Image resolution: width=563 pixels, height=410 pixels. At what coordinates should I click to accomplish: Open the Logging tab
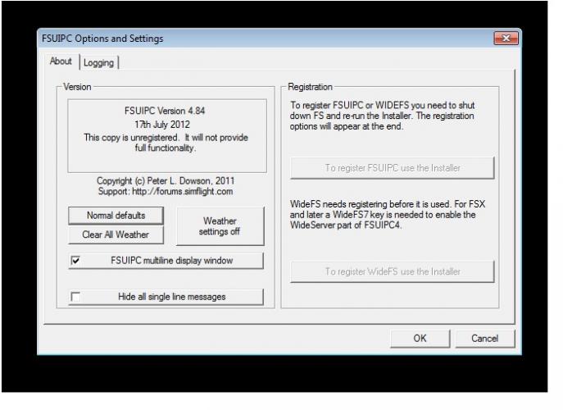click(98, 62)
